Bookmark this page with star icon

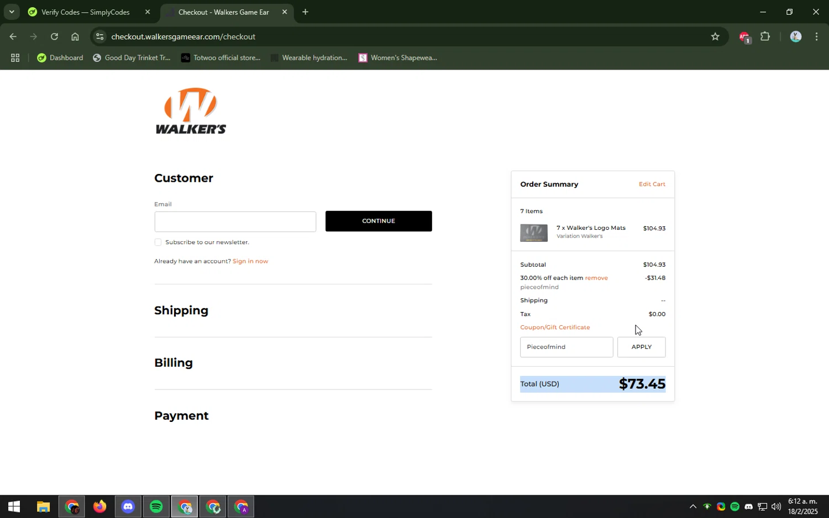click(x=715, y=37)
